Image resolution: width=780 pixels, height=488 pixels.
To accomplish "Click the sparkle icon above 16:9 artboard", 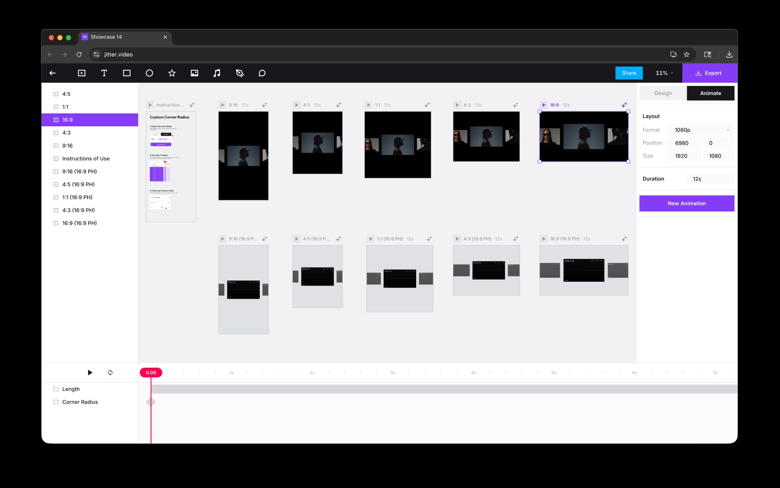I will click(x=624, y=105).
